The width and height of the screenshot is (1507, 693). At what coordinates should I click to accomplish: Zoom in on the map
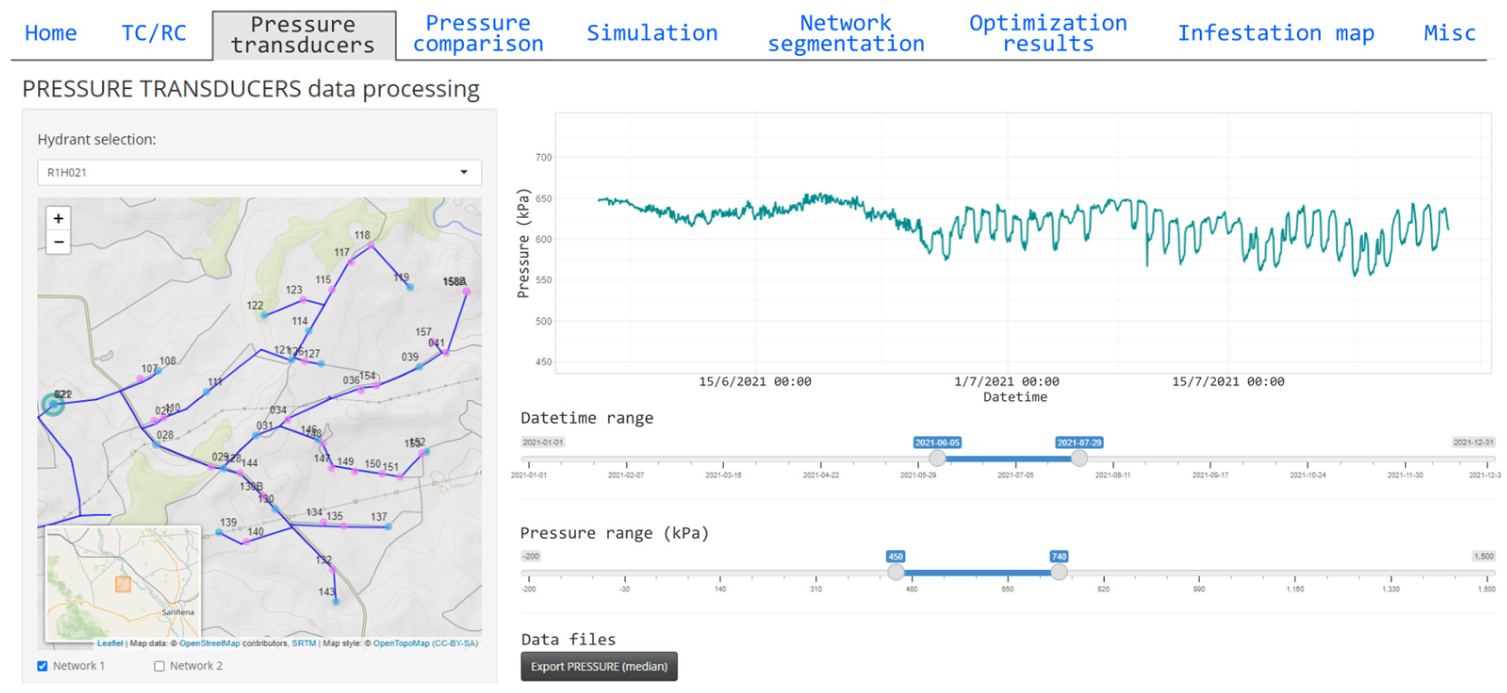coord(58,219)
